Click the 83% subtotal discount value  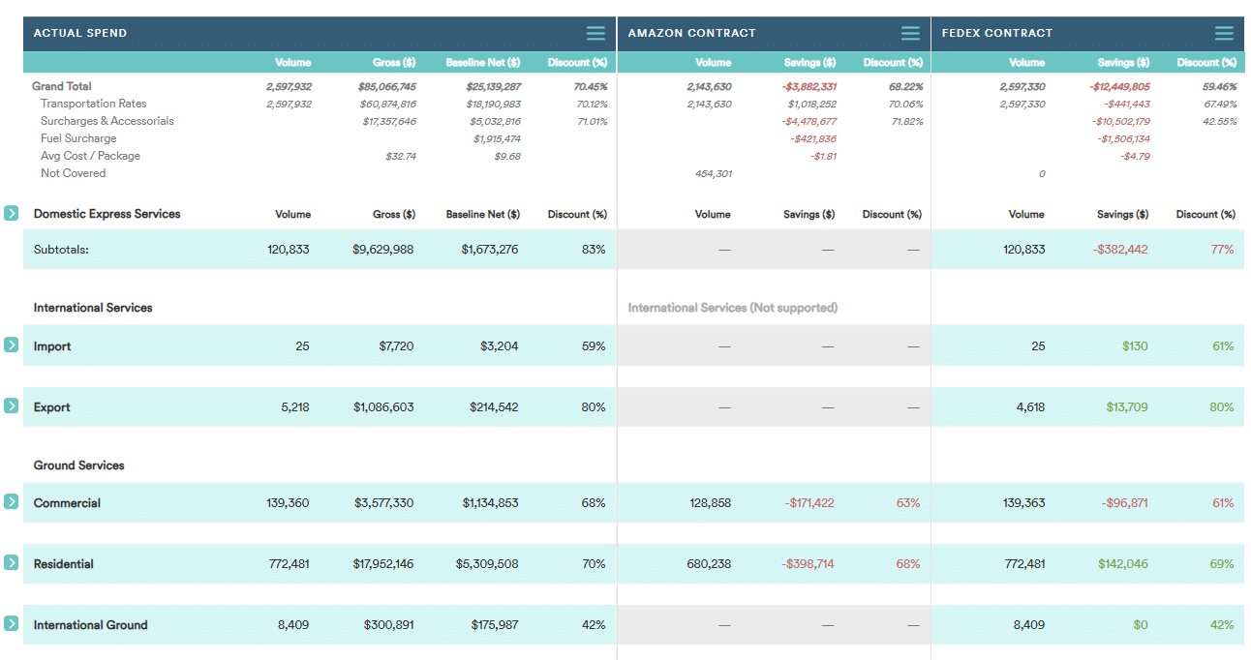tap(594, 250)
